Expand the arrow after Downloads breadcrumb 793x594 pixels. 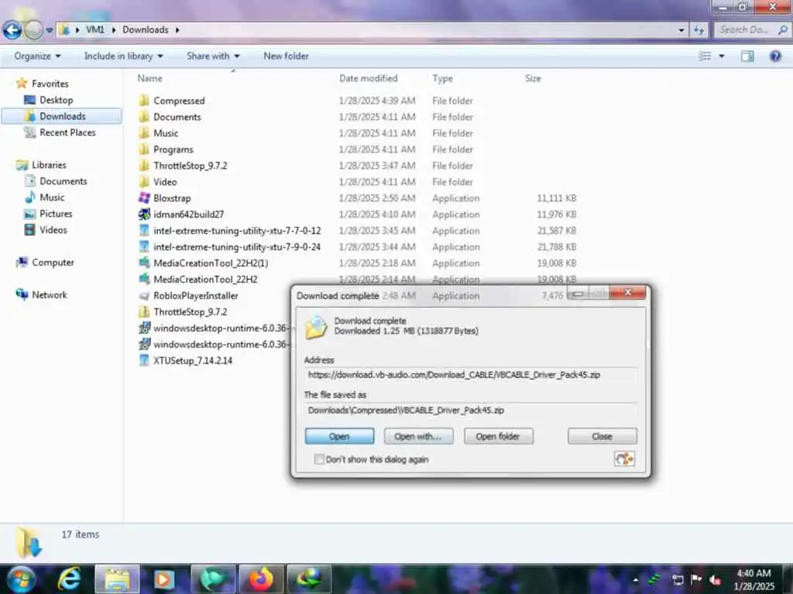click(x=177, y=30)
